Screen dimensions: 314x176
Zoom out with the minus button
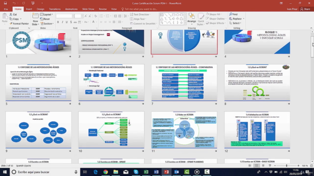click(x=275, y=166)
